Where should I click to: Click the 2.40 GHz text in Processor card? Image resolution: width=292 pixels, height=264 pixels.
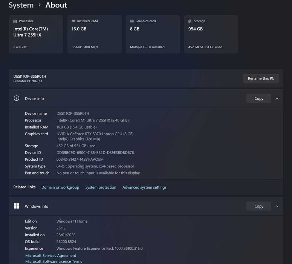pyautogui.click(x=20, y=47)
